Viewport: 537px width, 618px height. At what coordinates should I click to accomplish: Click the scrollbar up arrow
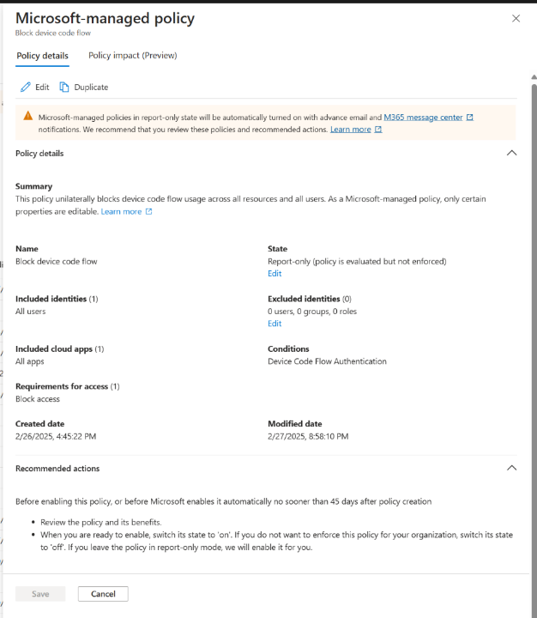[x=534, y=77]
